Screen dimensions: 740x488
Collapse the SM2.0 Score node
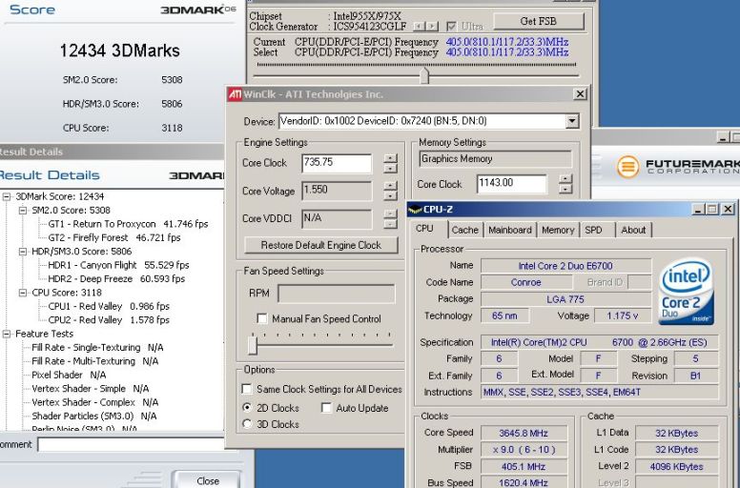click(23, 211)
